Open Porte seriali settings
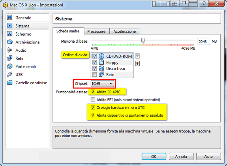227x166 pixels. [x=28, y=66]
